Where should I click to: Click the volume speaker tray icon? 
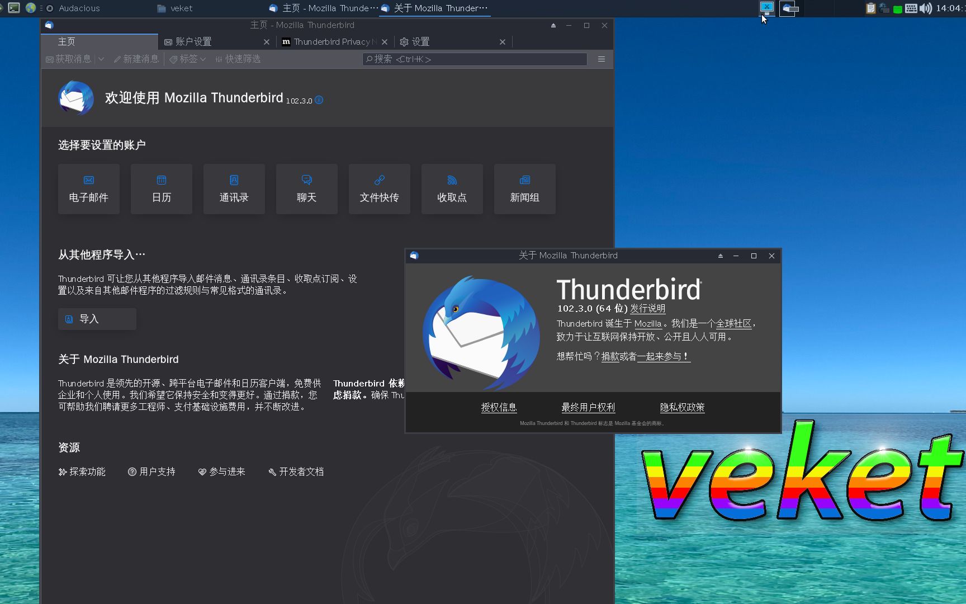tap(926, 8)
